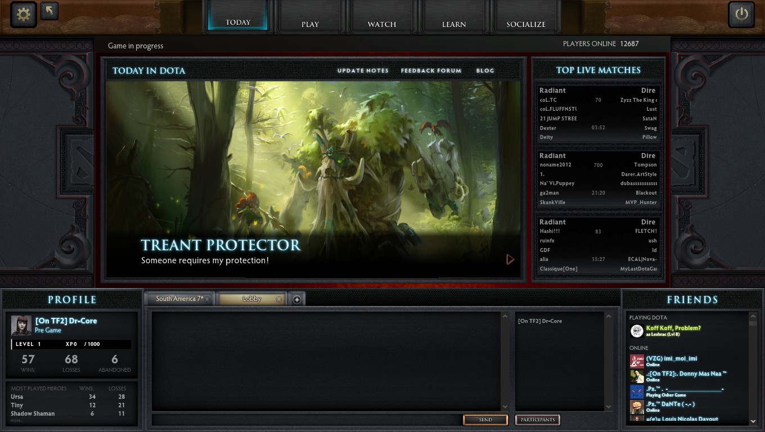Viewport: 765px width, 432px height.
Task: Click the PARTICIPANTS button
Action: pyautogui.click(x=538, y=420)
